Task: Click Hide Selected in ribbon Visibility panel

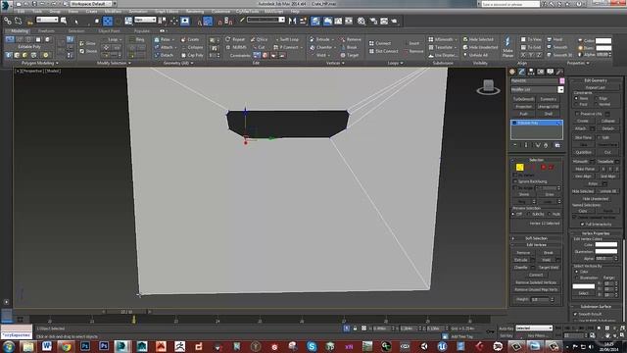Action: (x=478, y=39)
